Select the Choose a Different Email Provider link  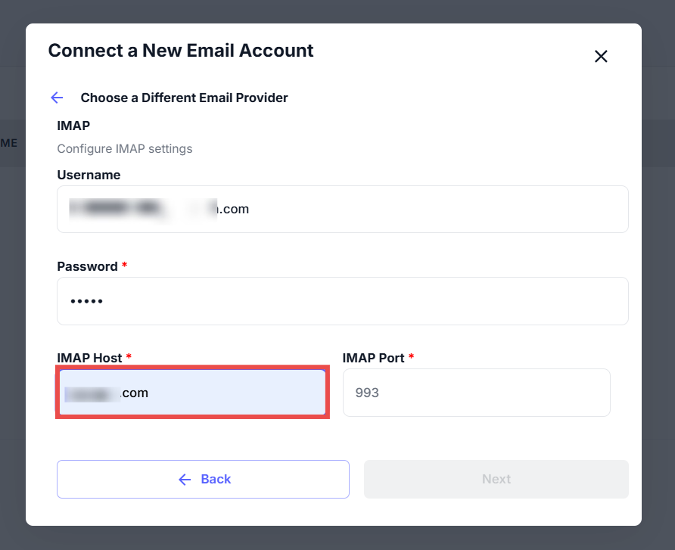[x=184, y=98]
